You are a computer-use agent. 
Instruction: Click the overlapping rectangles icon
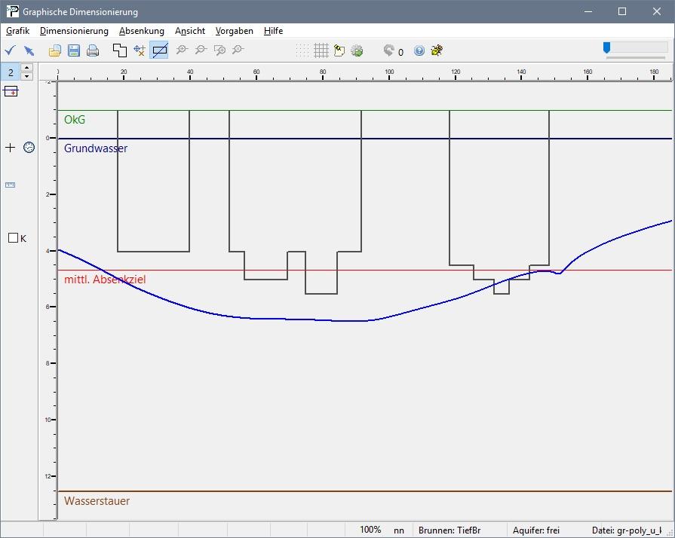[x=120, y=50]
